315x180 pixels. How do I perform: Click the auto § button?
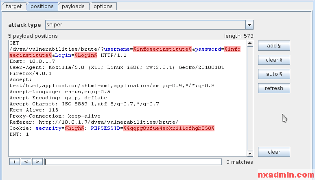click(274, 74)
